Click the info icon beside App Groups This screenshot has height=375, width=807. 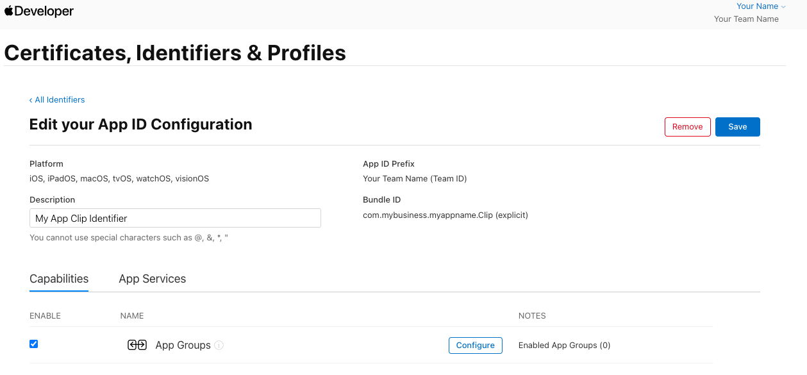pyautogui.click(x=219, y=346)
